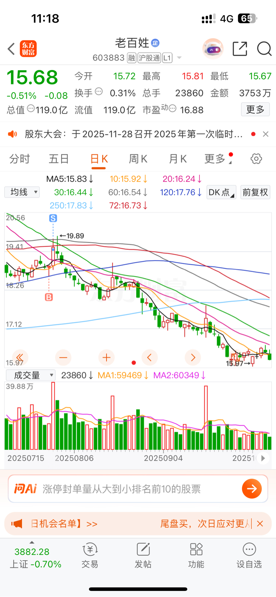Close the promo banner with X
The width and height of the screenshot is (276, 597).
coord(260,524)
